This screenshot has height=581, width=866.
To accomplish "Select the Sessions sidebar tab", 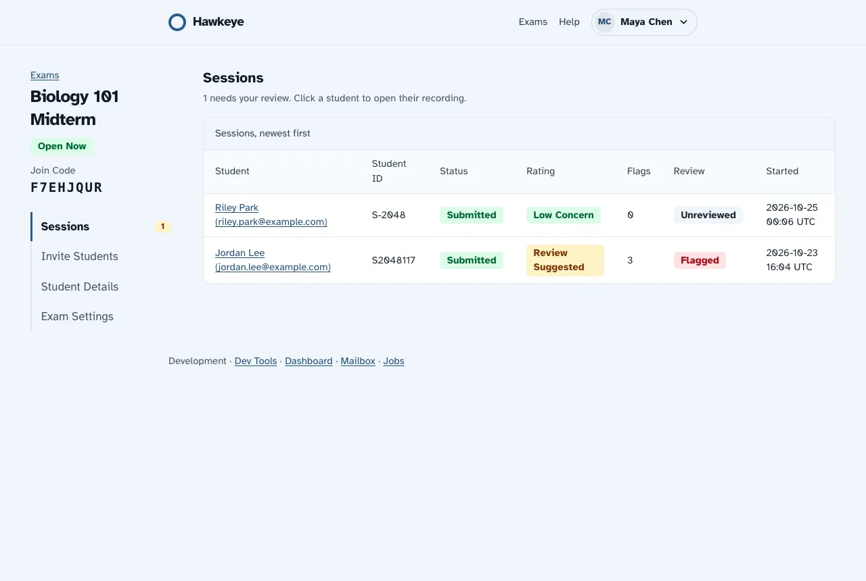I will [x=101, y=226].
